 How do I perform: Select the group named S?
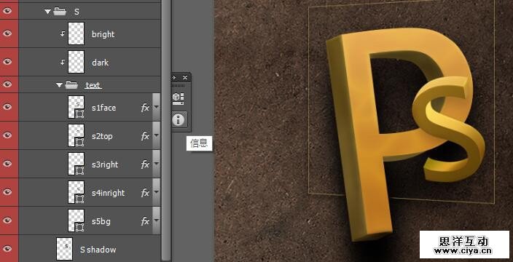(77, 12)
